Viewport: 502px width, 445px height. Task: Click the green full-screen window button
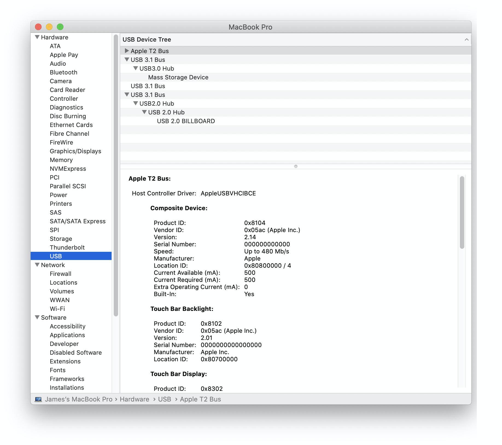pos(60,27)
